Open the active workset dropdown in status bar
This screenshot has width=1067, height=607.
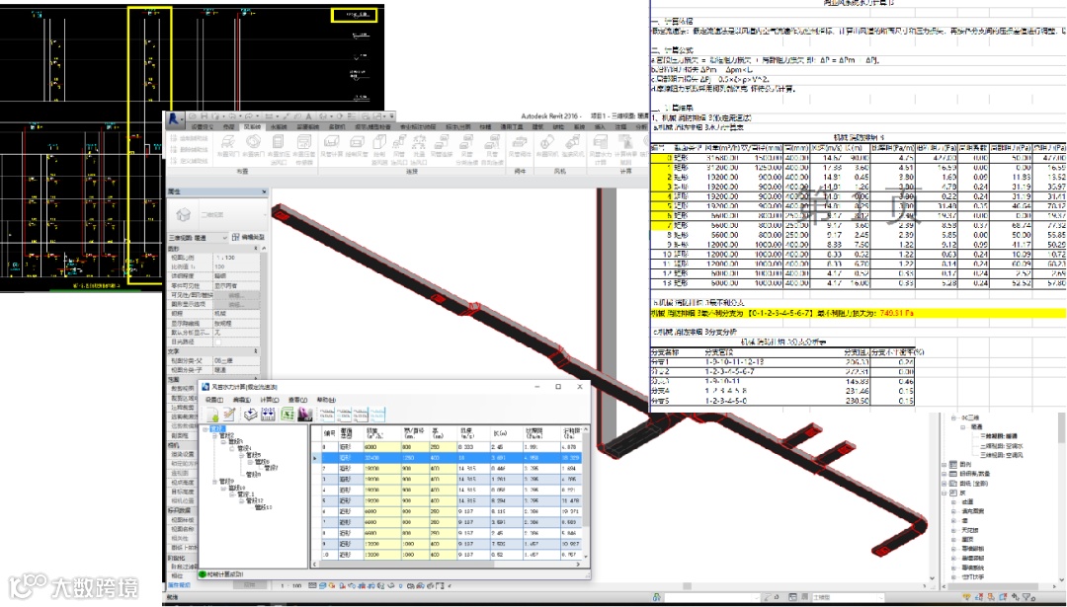click(x=757, y=597)
